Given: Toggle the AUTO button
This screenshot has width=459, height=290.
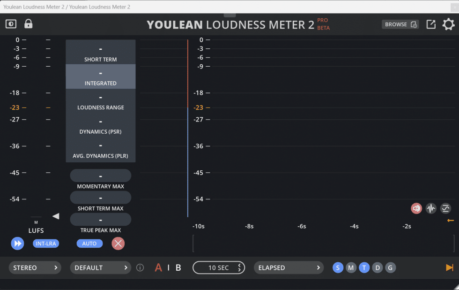Looking at the screenshot, I should 89,244.
